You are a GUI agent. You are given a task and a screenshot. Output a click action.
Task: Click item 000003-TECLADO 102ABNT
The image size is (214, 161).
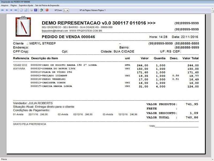tap(49, 76)
